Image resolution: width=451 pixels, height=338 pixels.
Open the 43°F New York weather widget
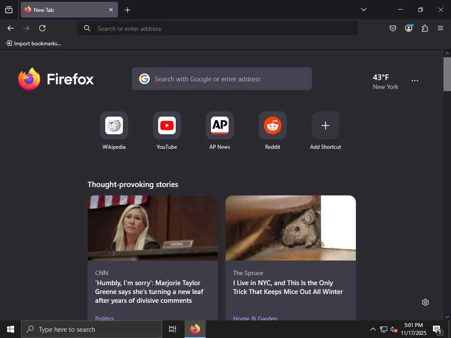point(385,82)
